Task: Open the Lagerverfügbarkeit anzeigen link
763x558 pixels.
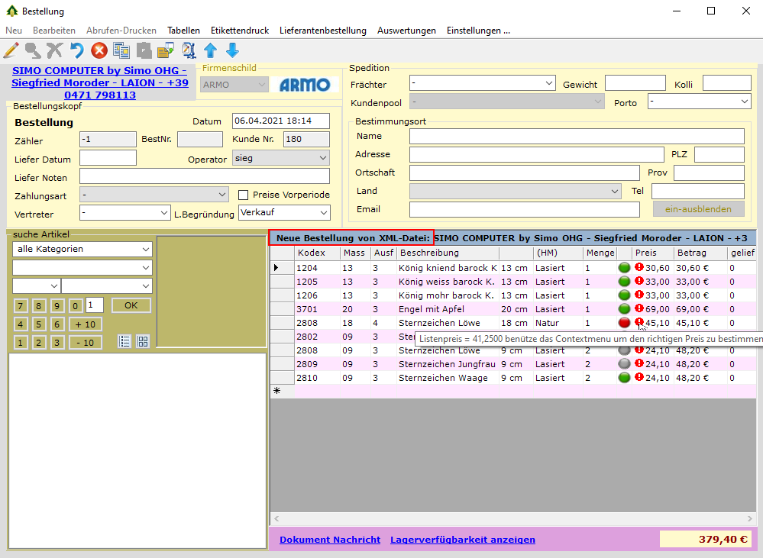Action: click(462, 540)
